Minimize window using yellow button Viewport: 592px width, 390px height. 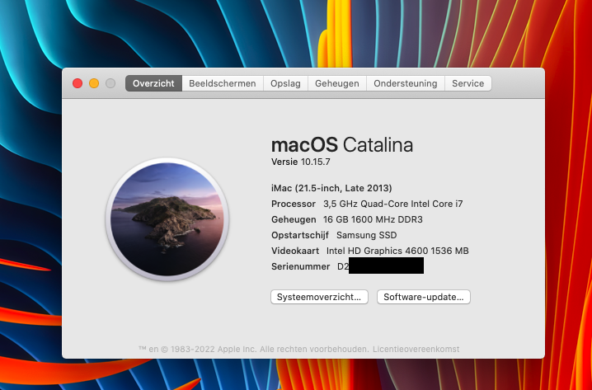(x=94, y=83)
